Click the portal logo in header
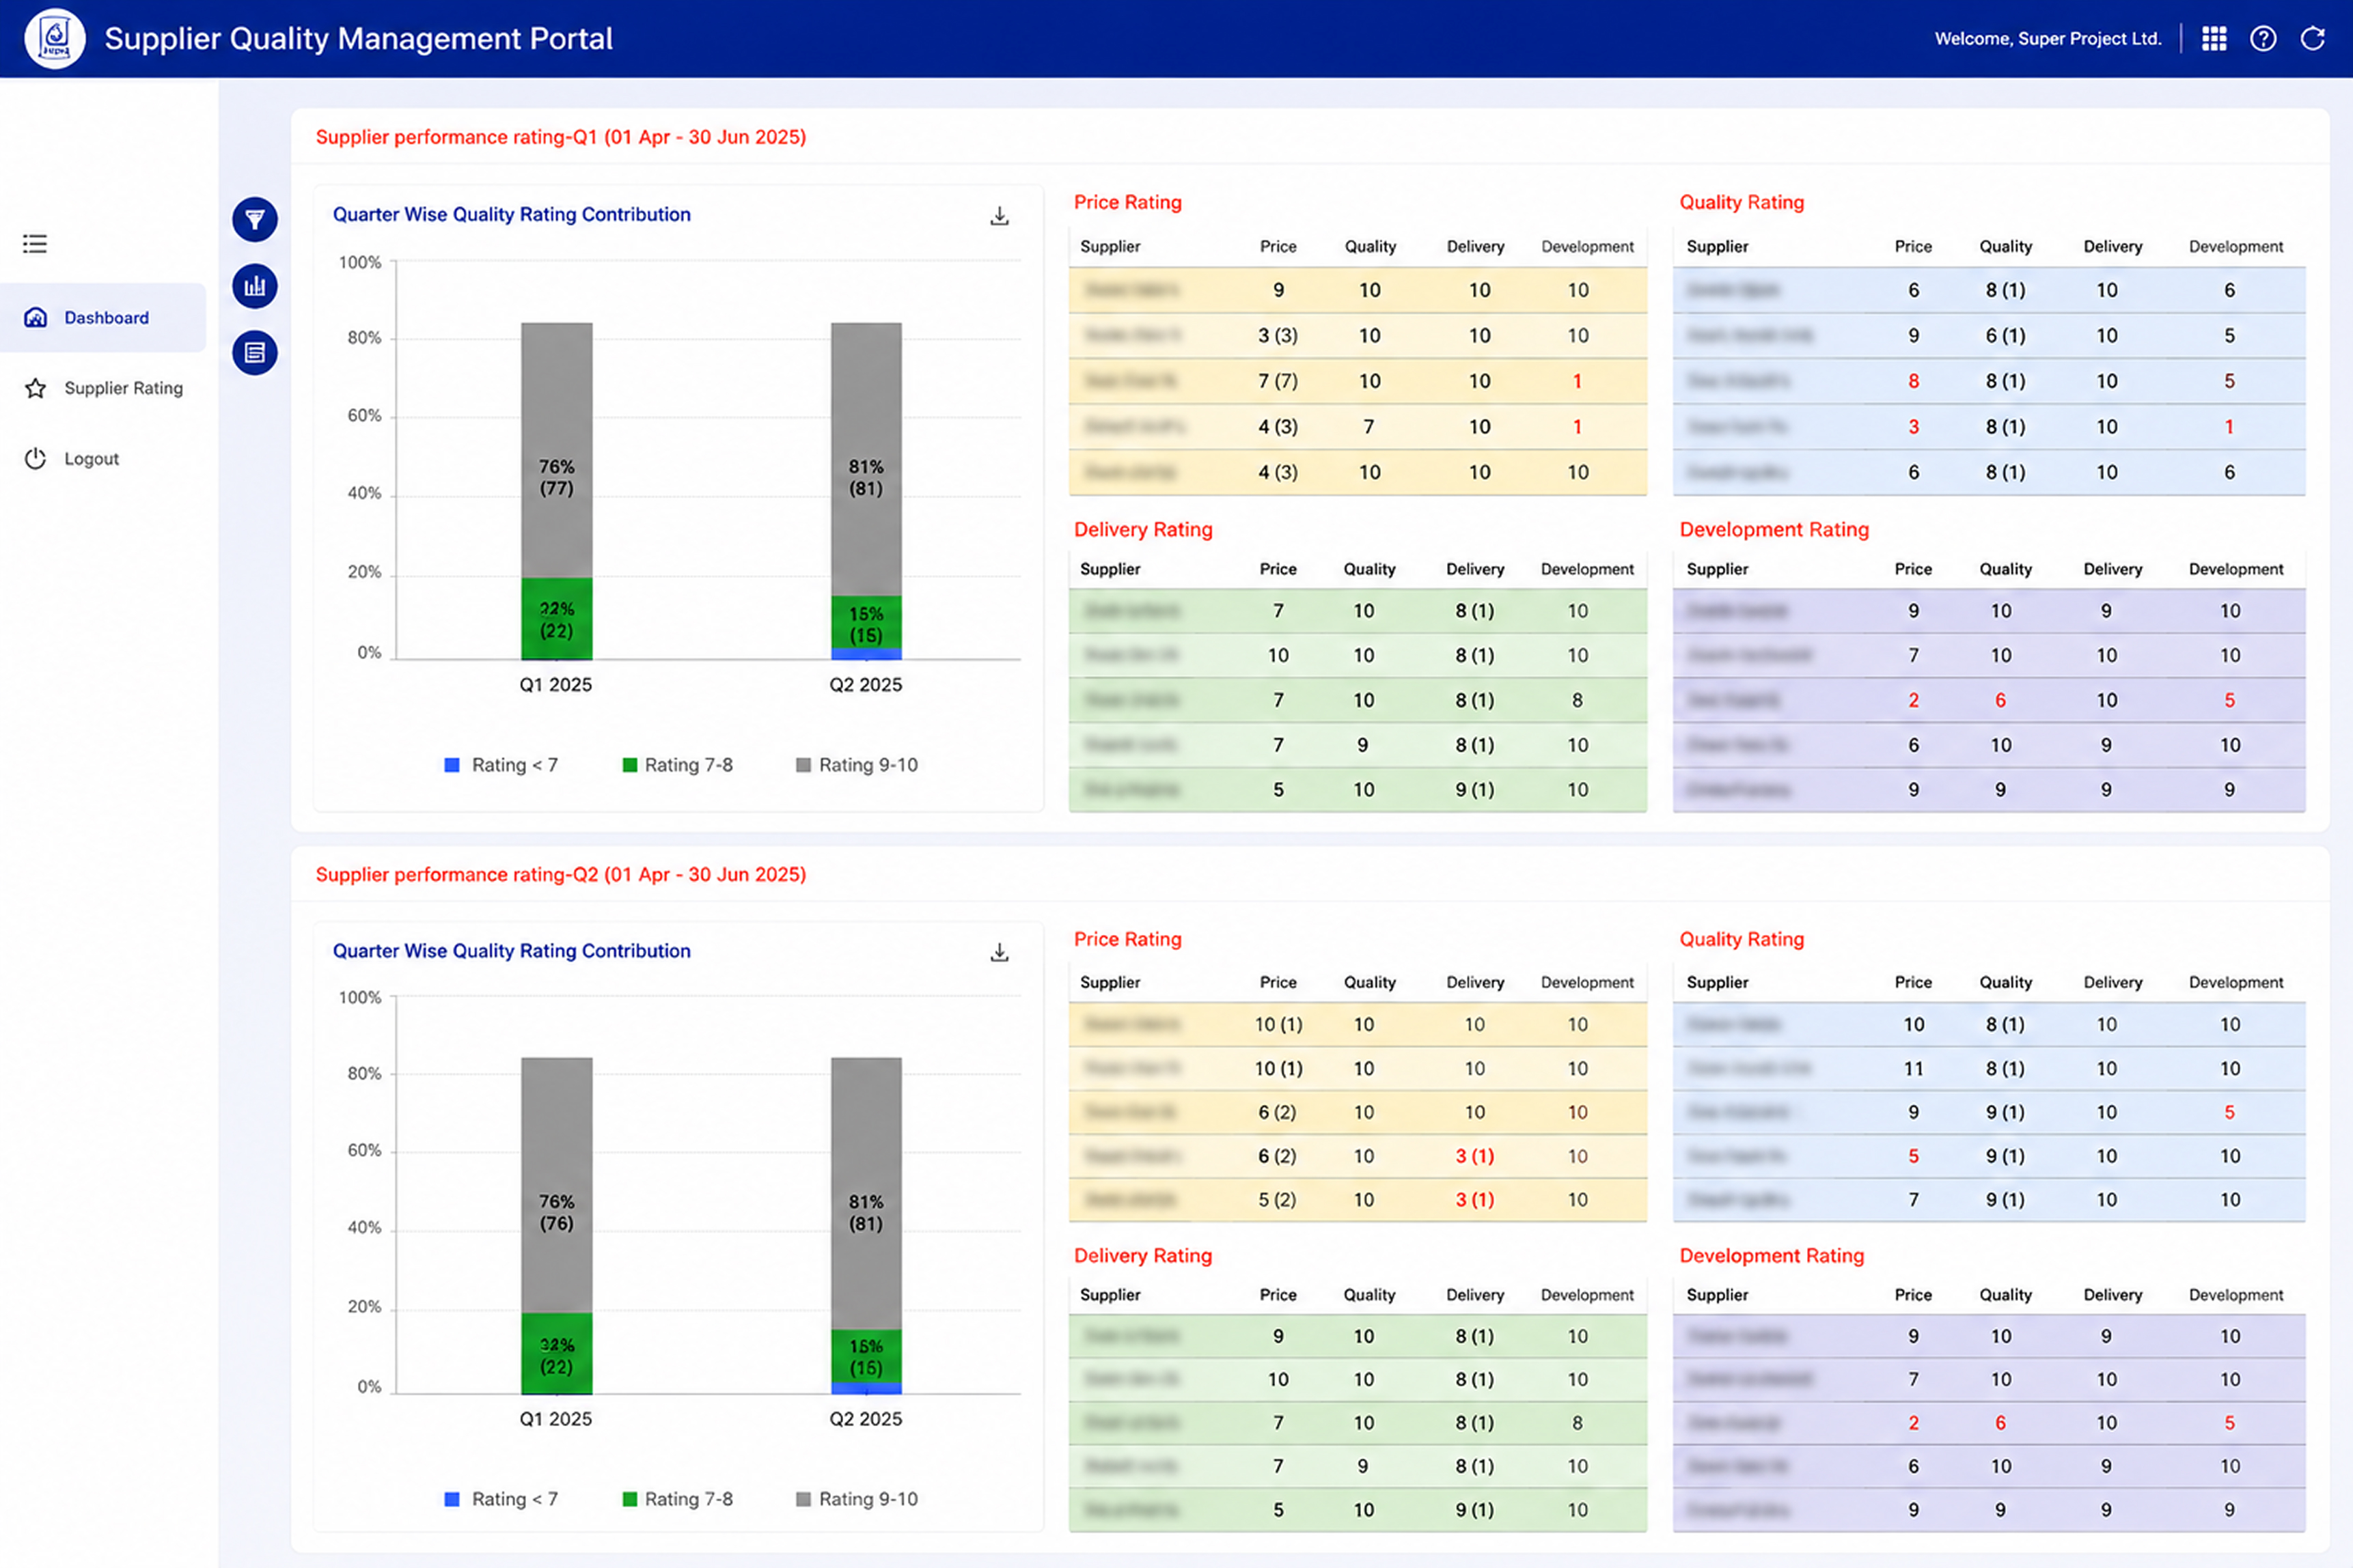This screenshot has height=1568, width=2353. [x=54, y=38]
